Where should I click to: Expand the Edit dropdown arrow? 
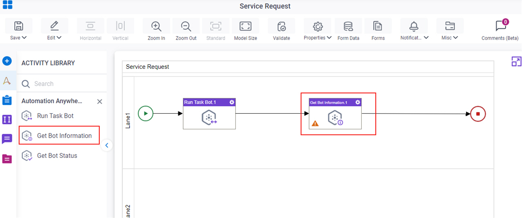click(59, 38)
